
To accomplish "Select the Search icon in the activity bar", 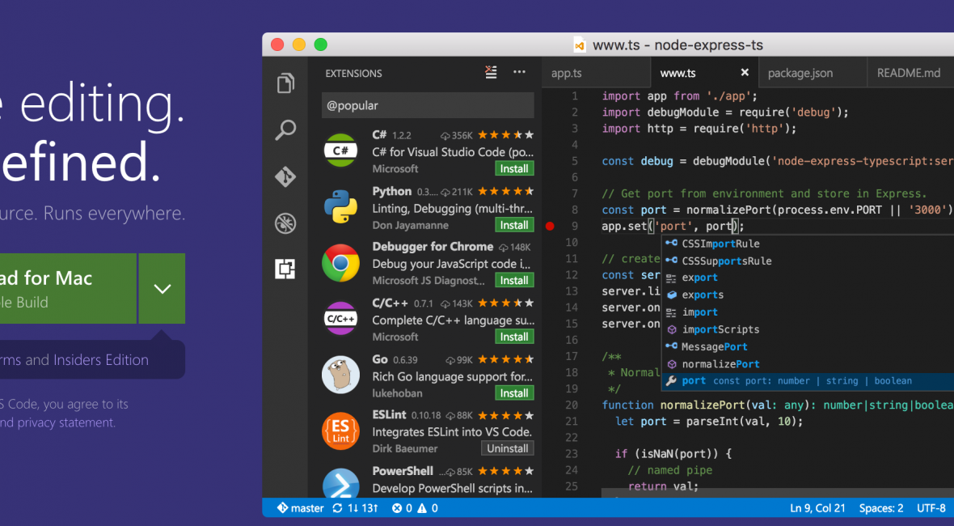I will point(285,129).
